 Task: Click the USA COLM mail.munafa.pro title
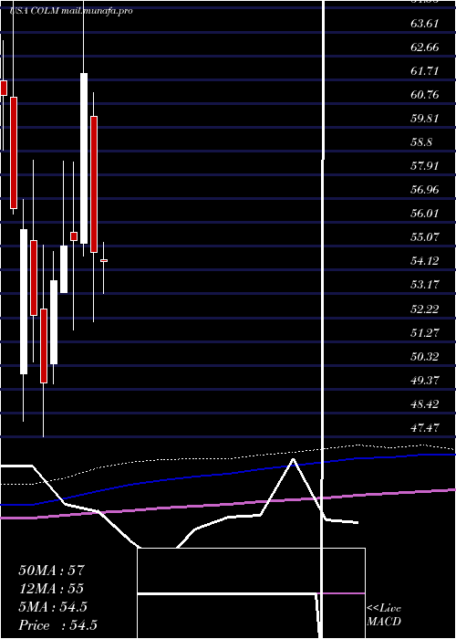pos(71,11)
